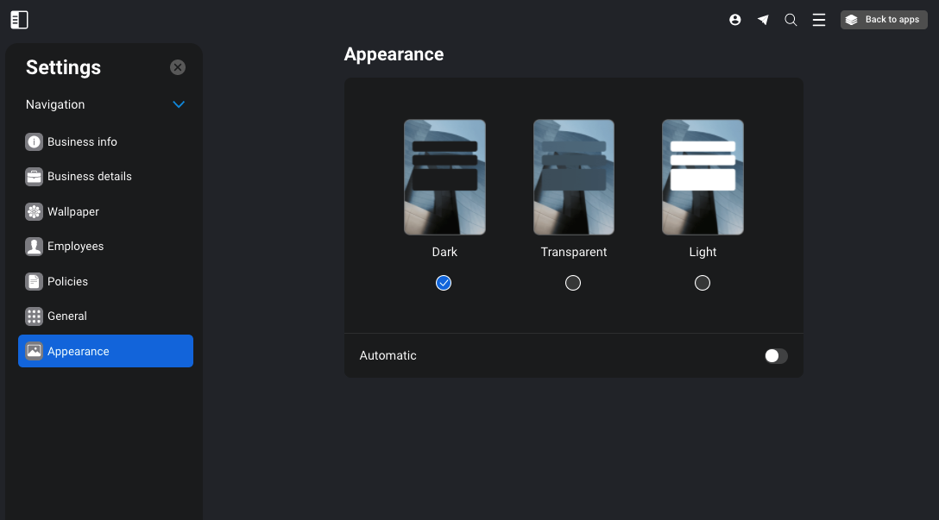Click the Appearance picture icon
The width and height of the screenshot is (939, 520).
click(35, 351)
